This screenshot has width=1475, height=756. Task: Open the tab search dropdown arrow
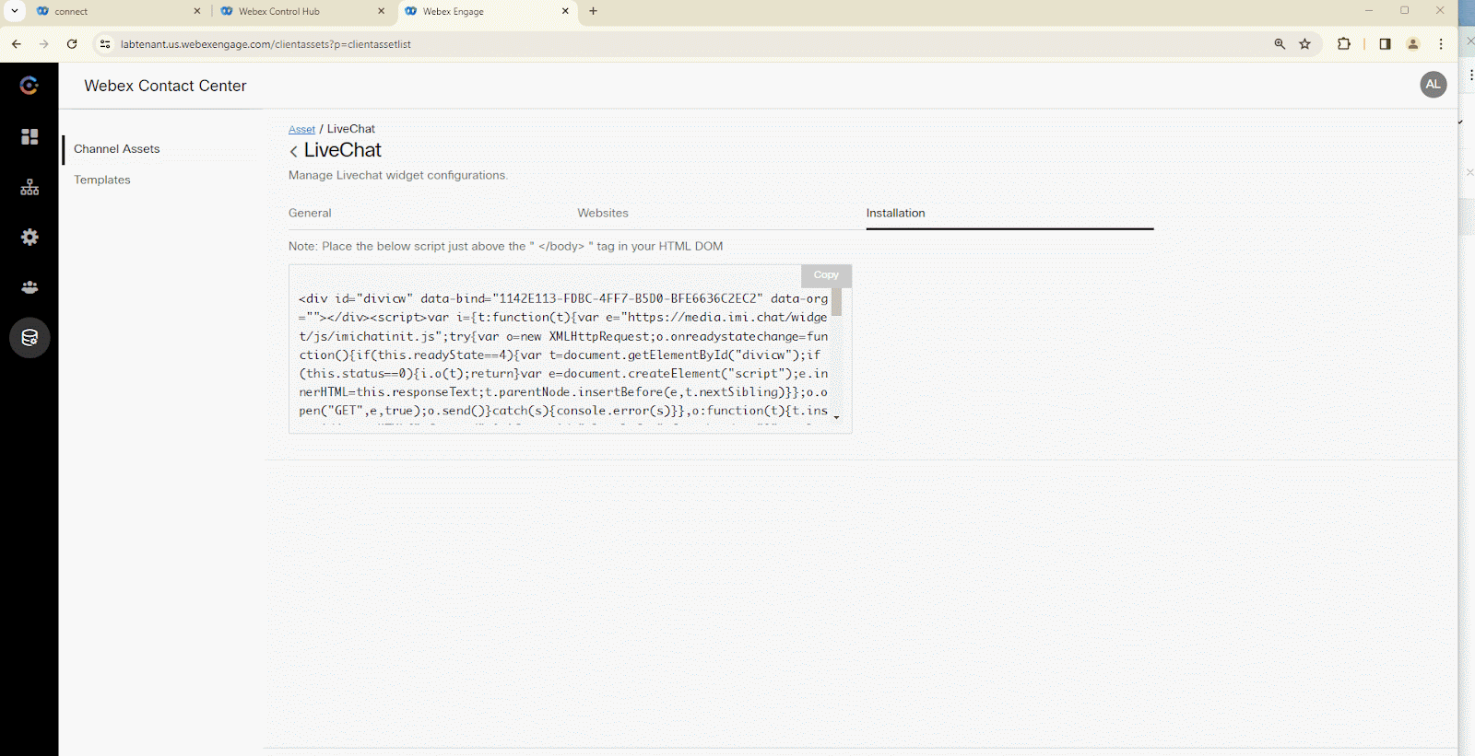(x=15, y=11)
